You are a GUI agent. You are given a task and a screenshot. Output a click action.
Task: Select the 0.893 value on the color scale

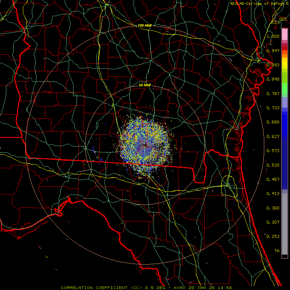point(273,65)
